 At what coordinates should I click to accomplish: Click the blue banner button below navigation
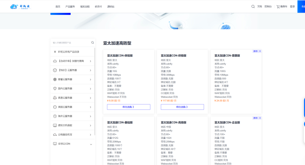click(60, 14)
